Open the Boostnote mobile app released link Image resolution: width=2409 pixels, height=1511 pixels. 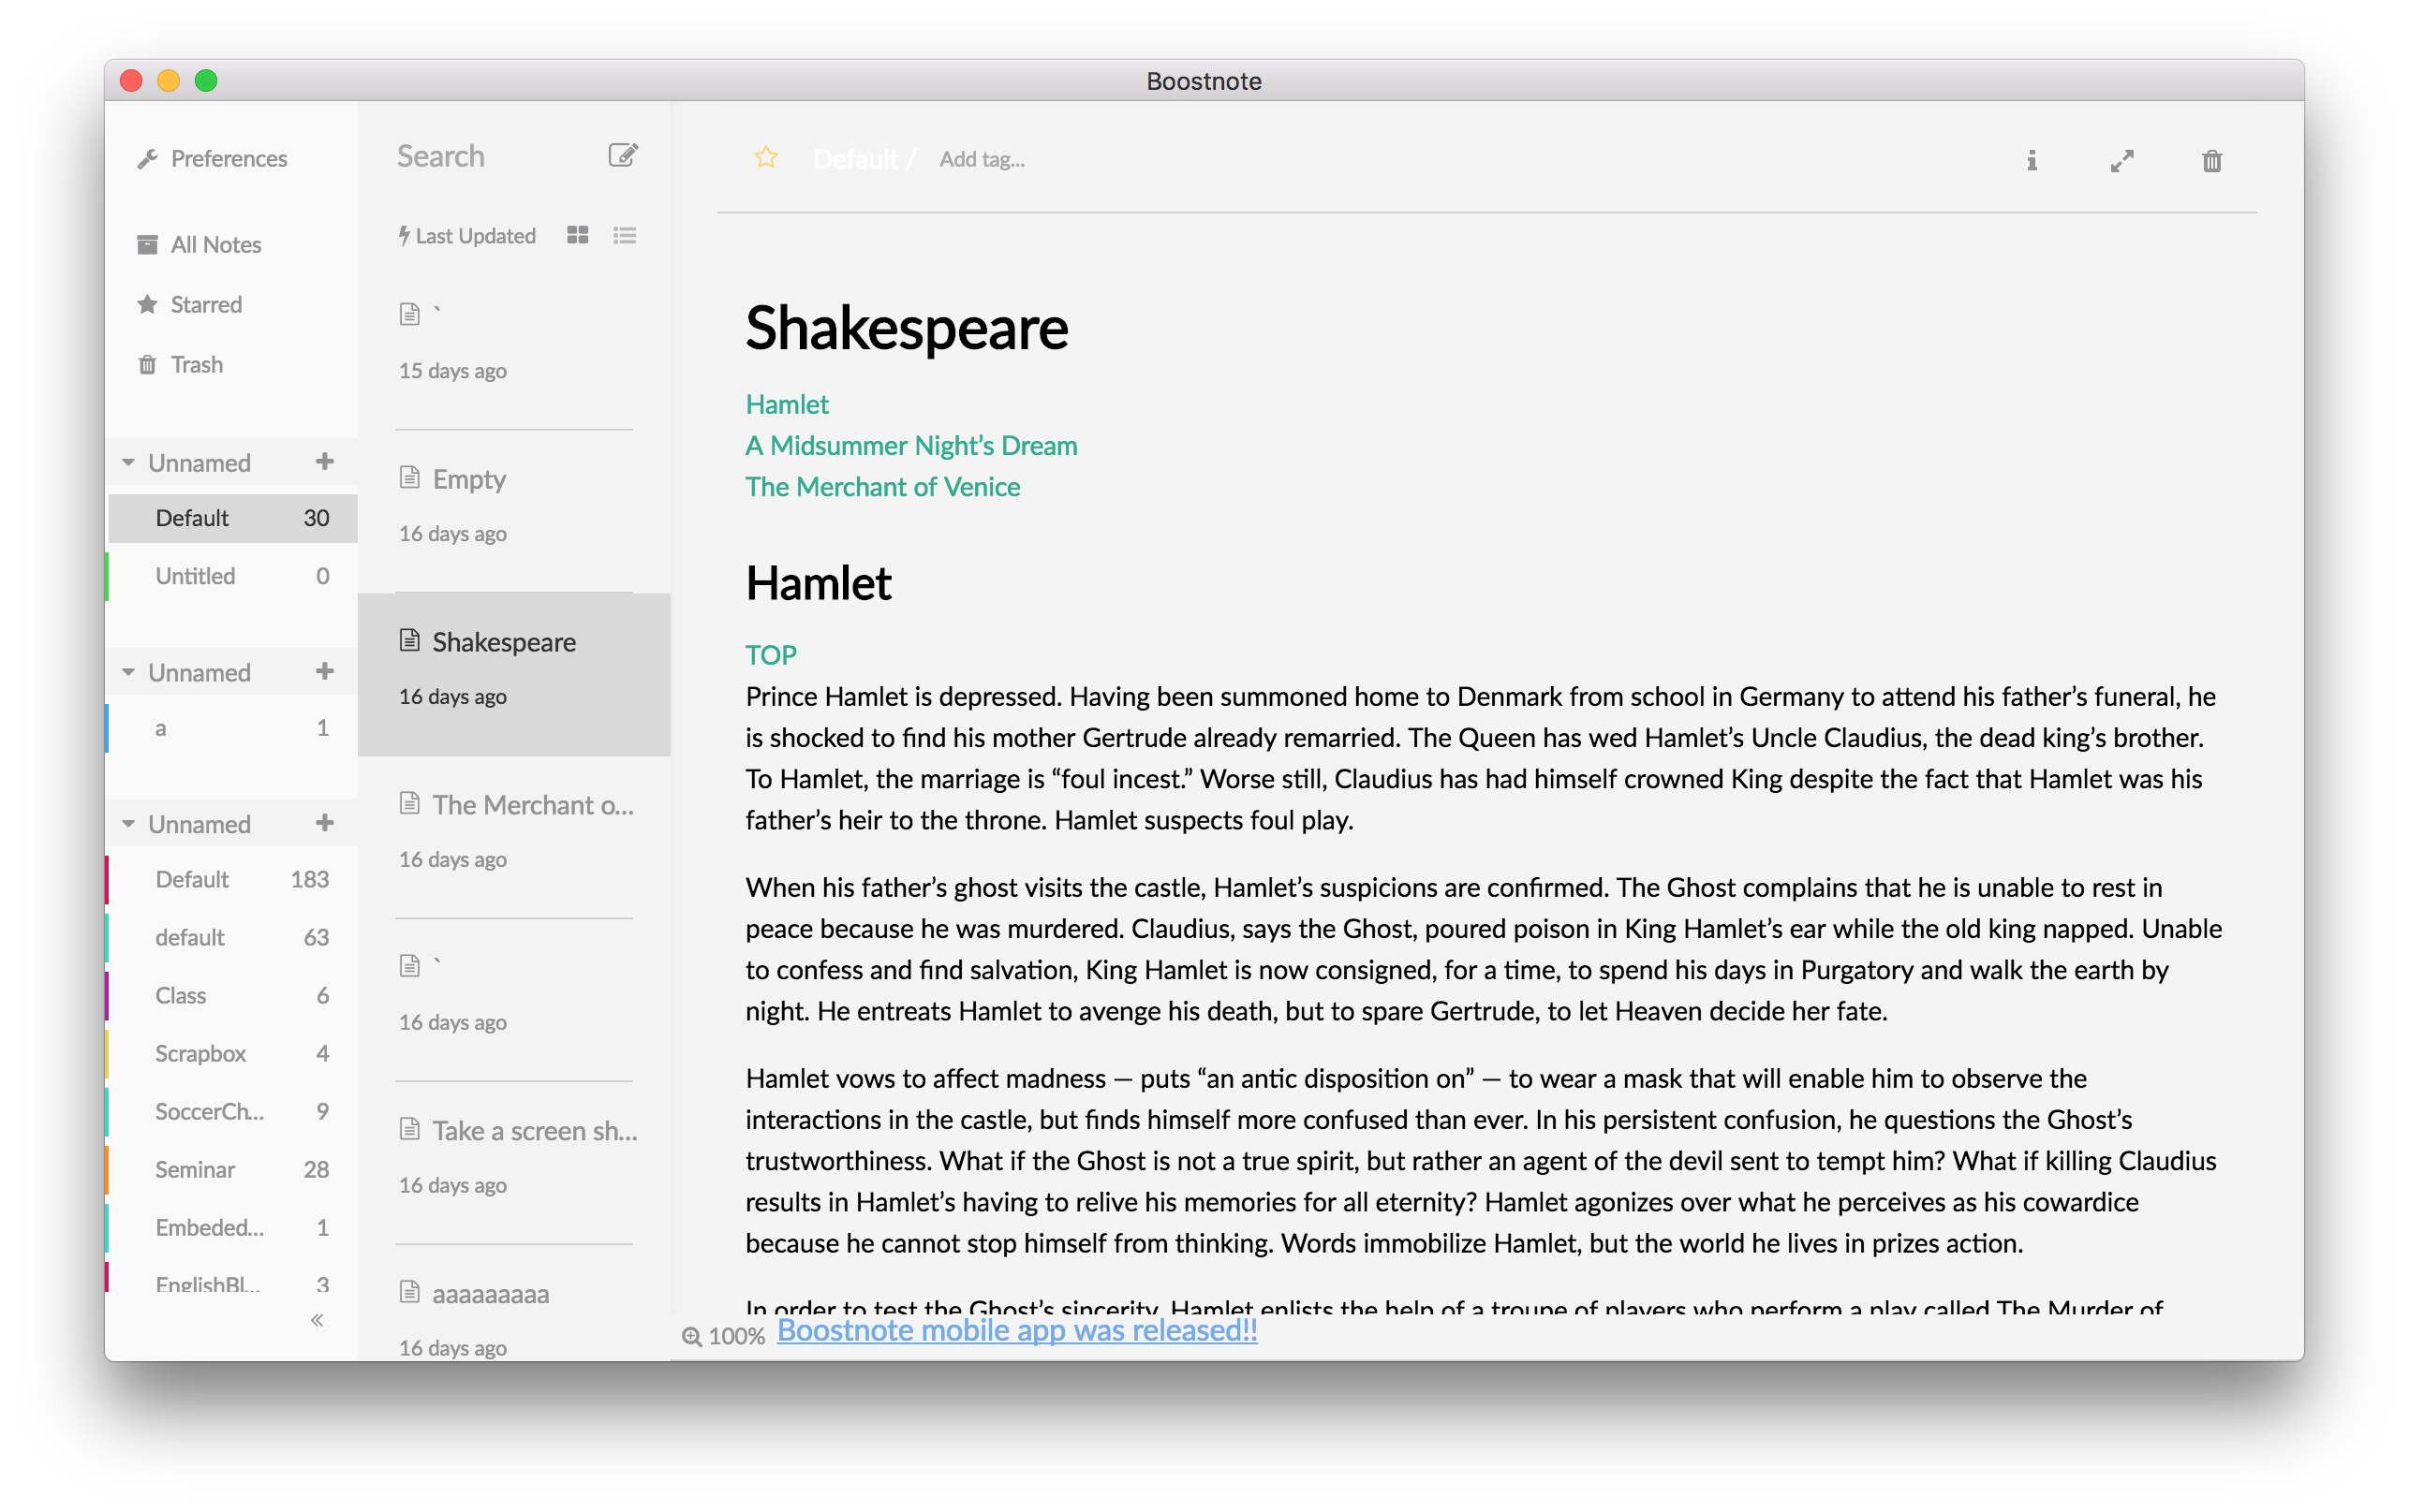pyautogui.click(x=1016, y=1330)
